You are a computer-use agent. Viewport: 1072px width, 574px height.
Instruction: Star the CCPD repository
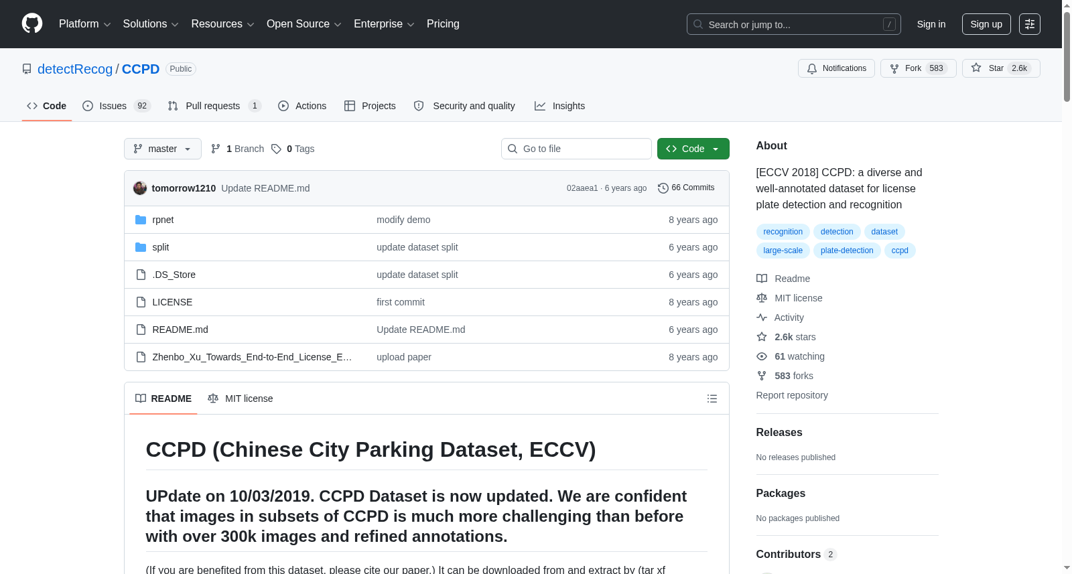point(1001,68)
